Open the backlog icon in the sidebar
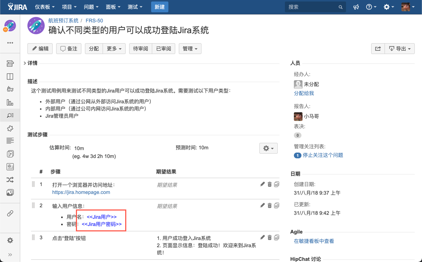The image size is (422, 262). 10,64
